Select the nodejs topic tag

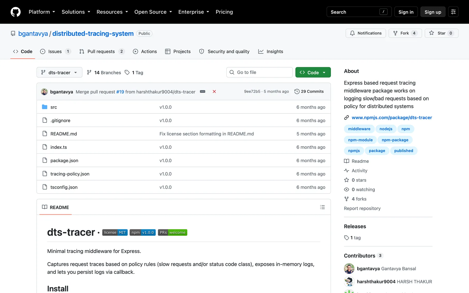tap(386, 129)
